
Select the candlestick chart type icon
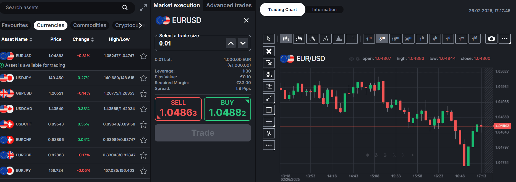(x=286, y=39)
